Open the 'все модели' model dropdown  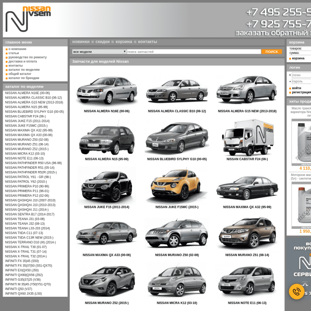[99, 52]
